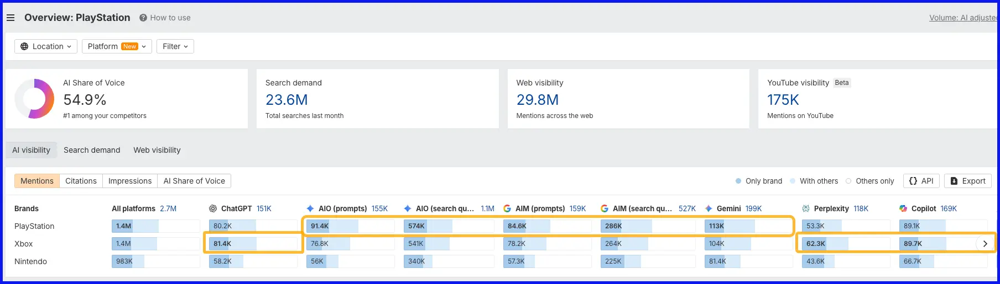Viewport: 1000px width, 284px height.
Task: Open the Location dropdown
Action: point(46,46)
